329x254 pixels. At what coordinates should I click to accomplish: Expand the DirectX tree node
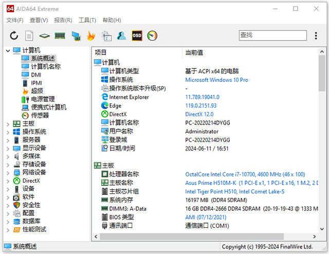tap(8, 181)
